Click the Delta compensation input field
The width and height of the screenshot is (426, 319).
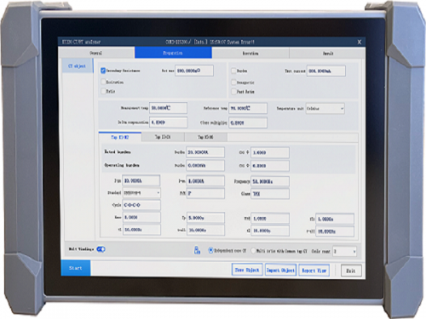click(168, 122)
